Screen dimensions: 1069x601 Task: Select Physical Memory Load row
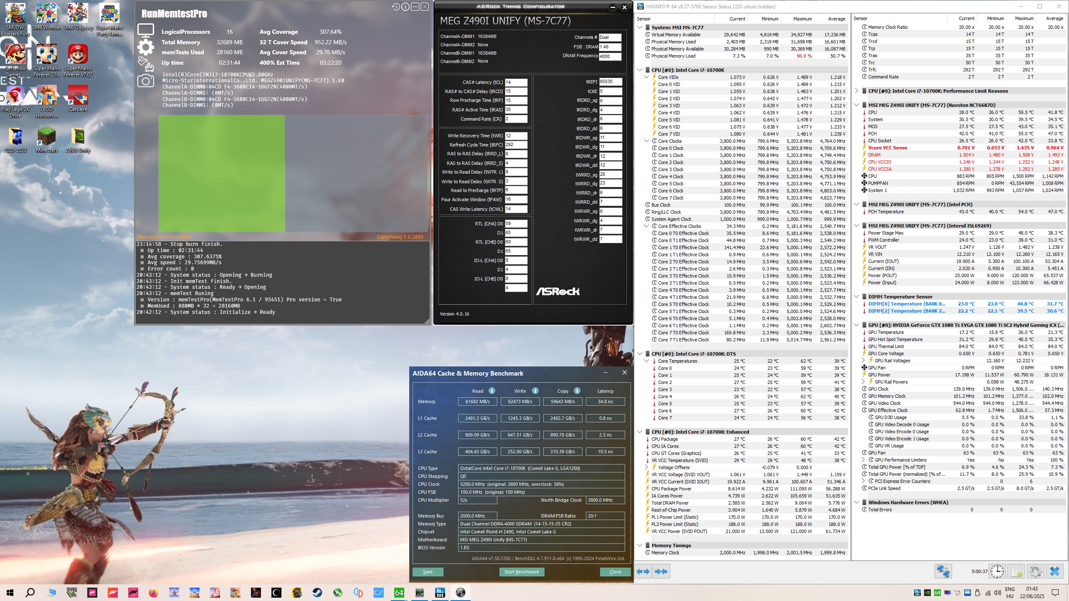point(745,56)
